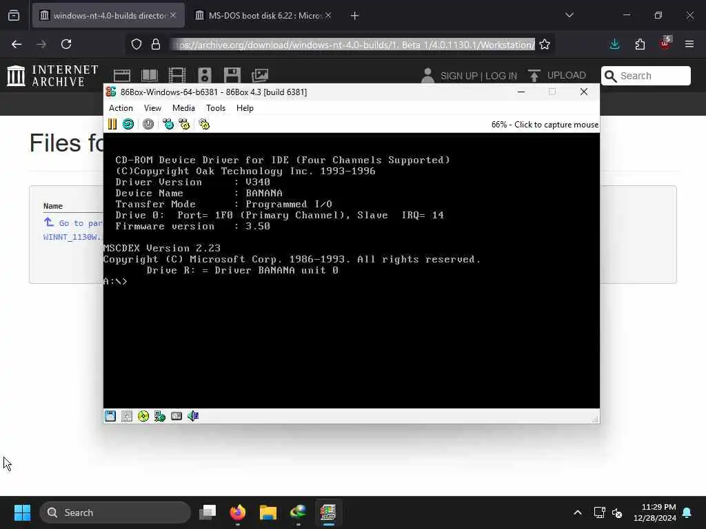The width and height of the screenshot is (706, 529).
Task: Go back in Firefox
Action: click(17, 44)
